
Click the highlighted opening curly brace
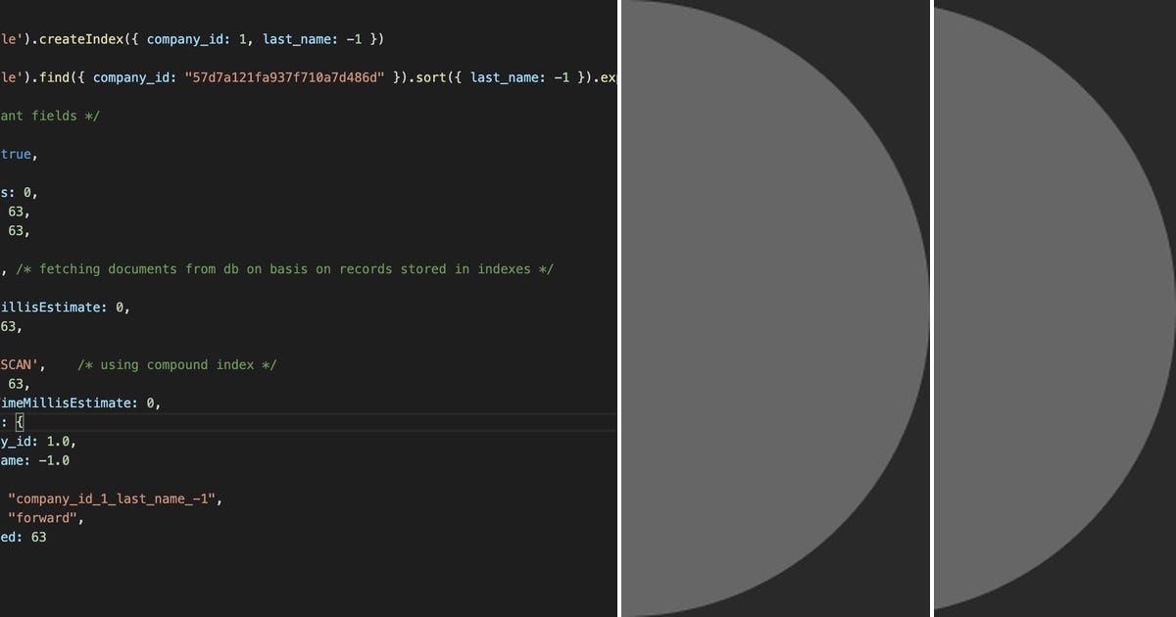coord(20,421)
